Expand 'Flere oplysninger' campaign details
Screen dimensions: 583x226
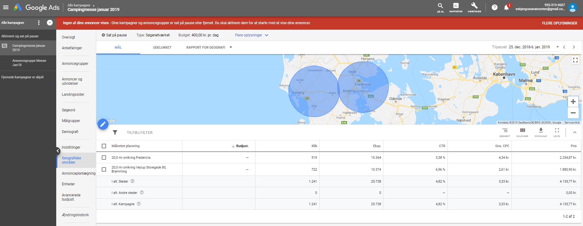pyautogui.click(x=251, y=35)
